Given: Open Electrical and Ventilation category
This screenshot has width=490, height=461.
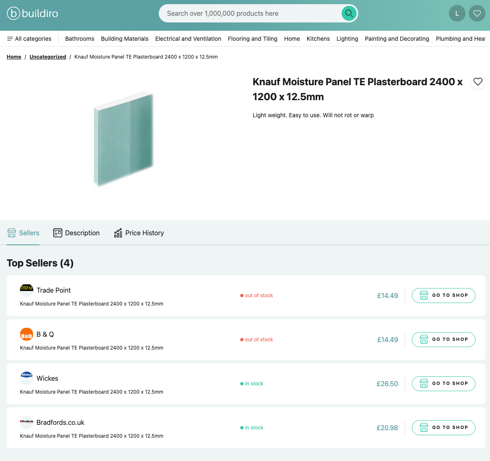Looking at the screenshot, I should click(x=188, y=39).
